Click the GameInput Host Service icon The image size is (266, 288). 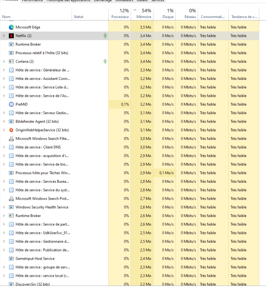click(11, 259)
